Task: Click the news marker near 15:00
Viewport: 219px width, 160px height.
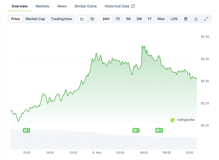Action: [26, 130]
